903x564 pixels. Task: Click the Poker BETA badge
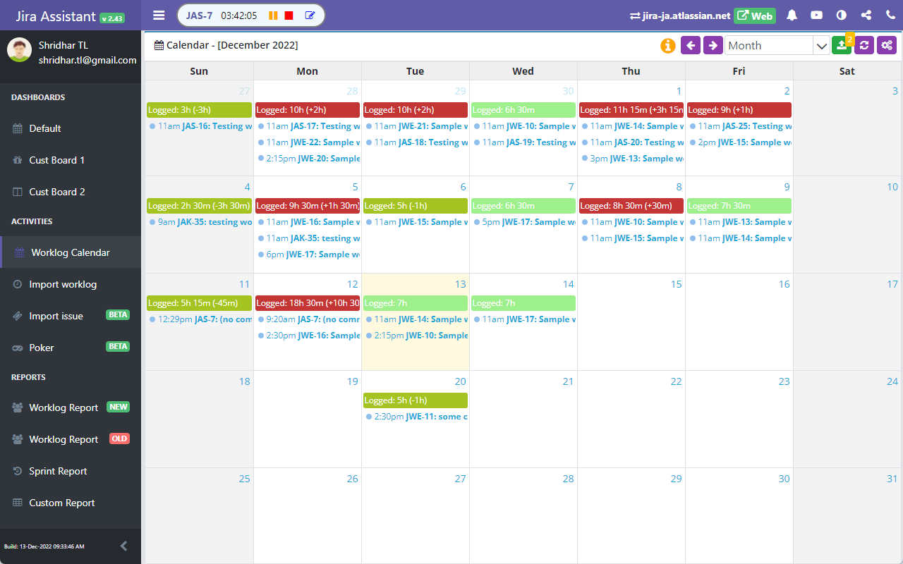pos(118,346)
